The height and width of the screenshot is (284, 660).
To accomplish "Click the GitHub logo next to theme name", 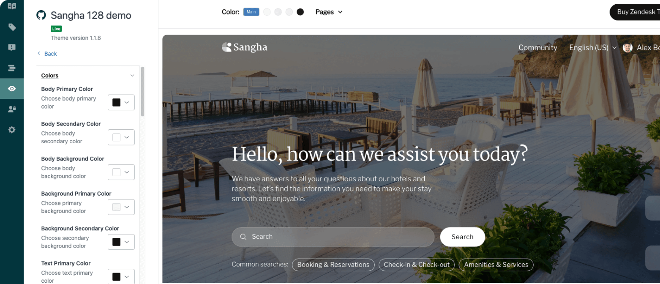I will click(x=41, y=15).
